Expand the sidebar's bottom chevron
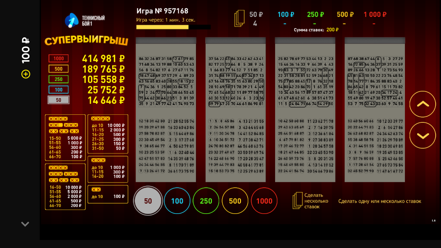The image size is (441, 248). (25, 224)
